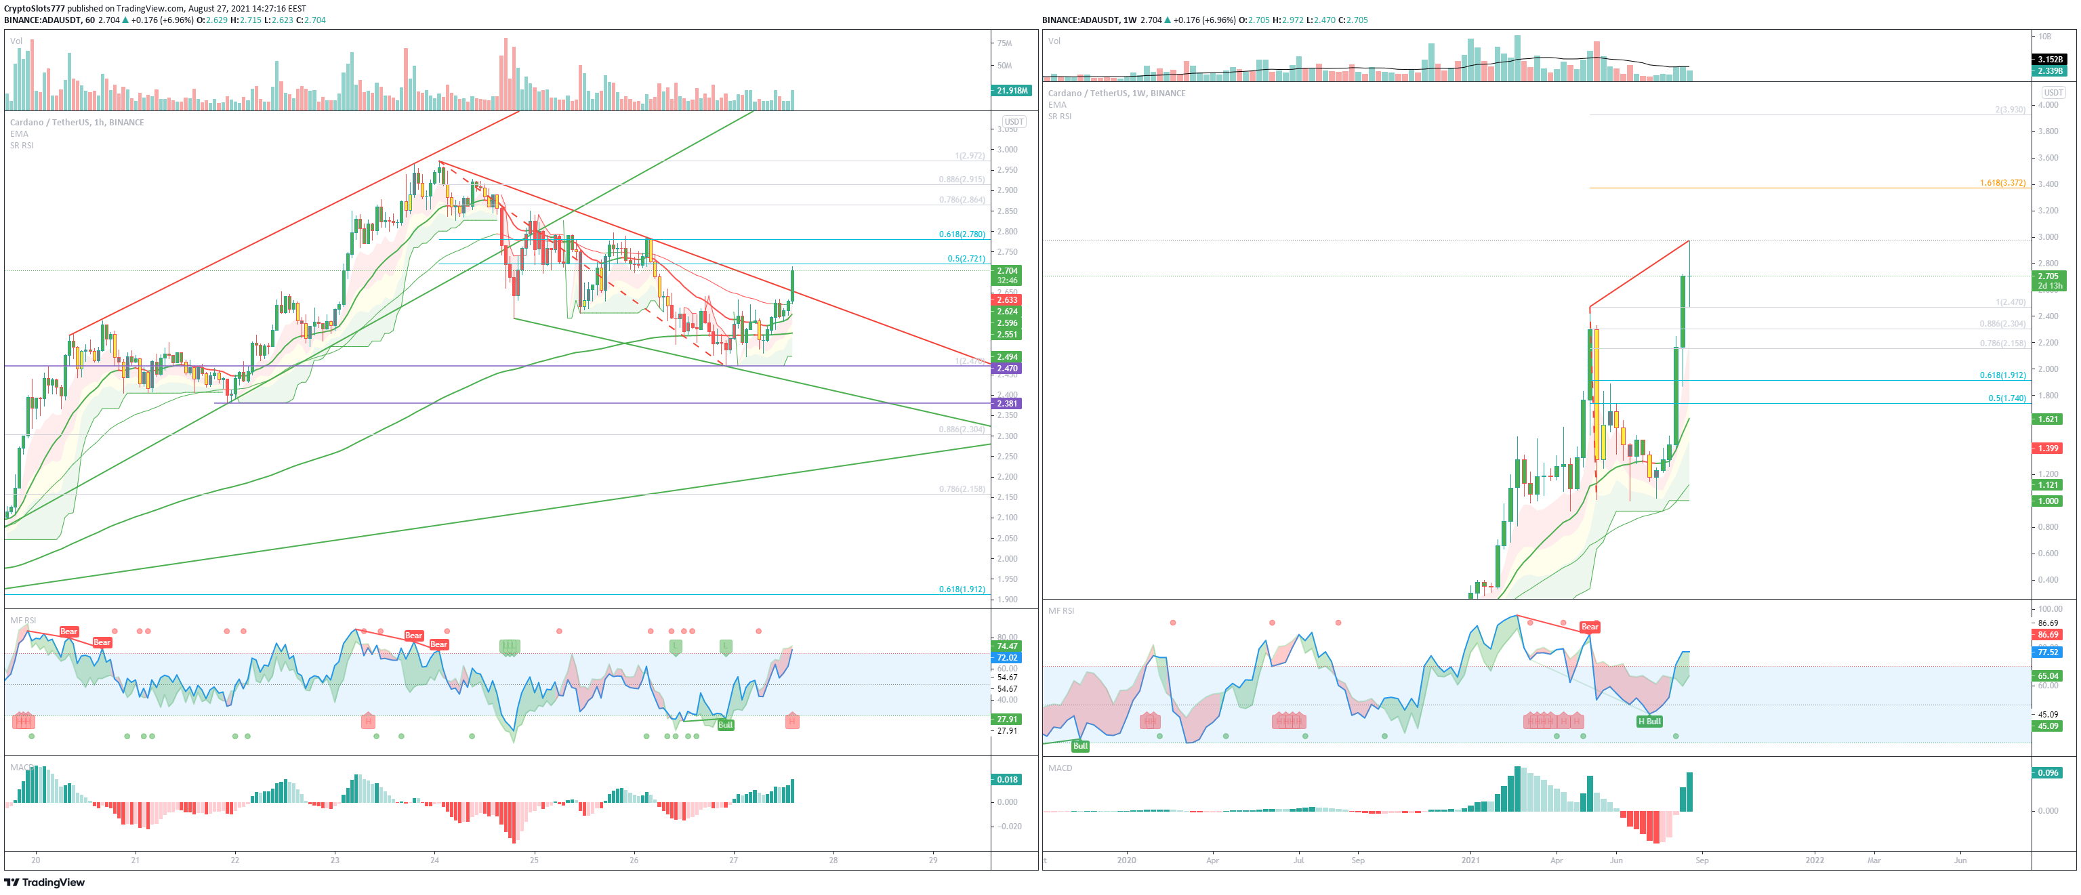
Task: Click the red 2.633 price tag
Action: pyautogui.click(x=1006, y=299)
